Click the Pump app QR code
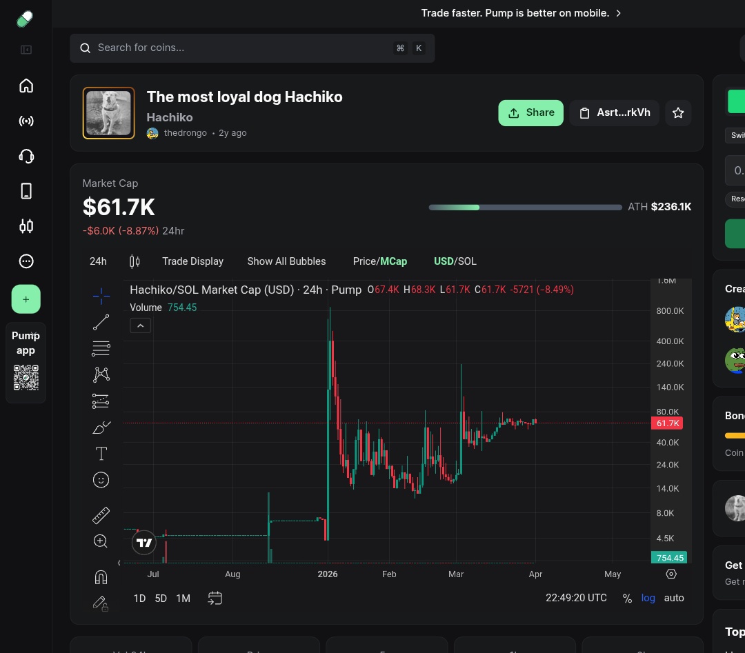Viewport: 745px width, 653px height. (x=26, y=378)
